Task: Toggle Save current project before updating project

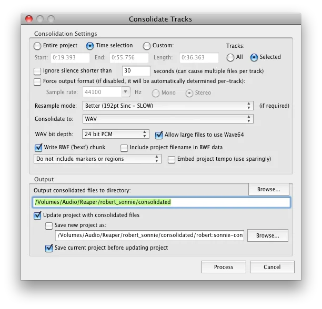Action: click(x=49, y=248)
